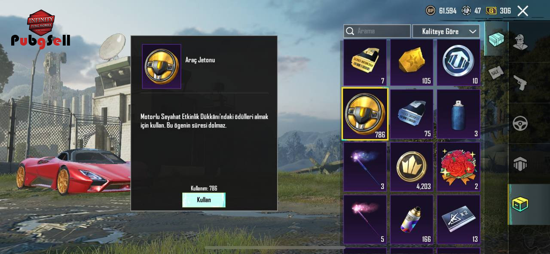Open the weapon skins pistol tab

pyautogui.click(x=520, y=83)
